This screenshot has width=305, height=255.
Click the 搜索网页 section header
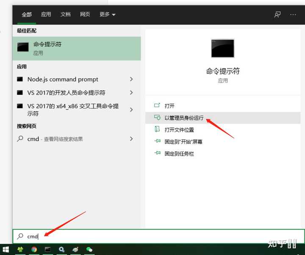(x=27, y=126)
